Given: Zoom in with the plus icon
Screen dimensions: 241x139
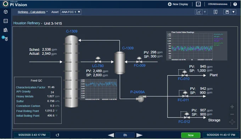Looking at the screenshot, I should click(x=232, y=106).
